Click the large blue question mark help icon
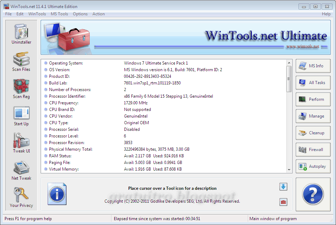This screenshot has width=336, height=225. 313,194
